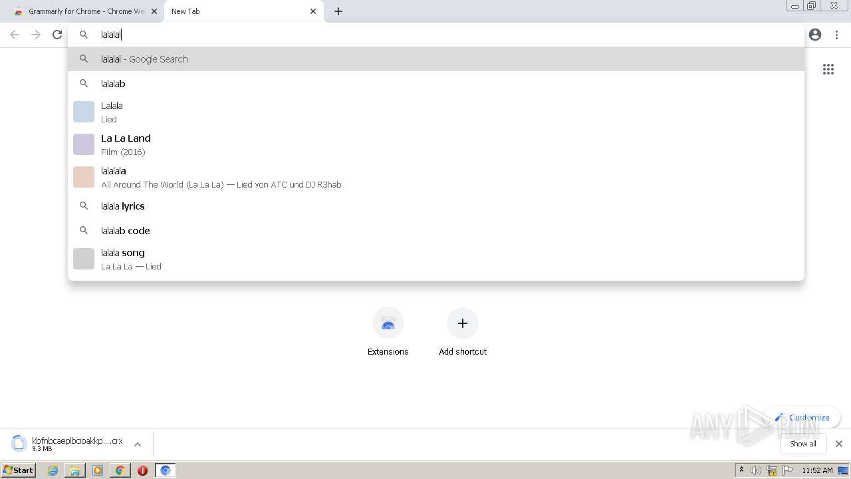The height and width of the screenshot is (479, 851).
Task: Open a new tab with the plus button
Action: 338,11
